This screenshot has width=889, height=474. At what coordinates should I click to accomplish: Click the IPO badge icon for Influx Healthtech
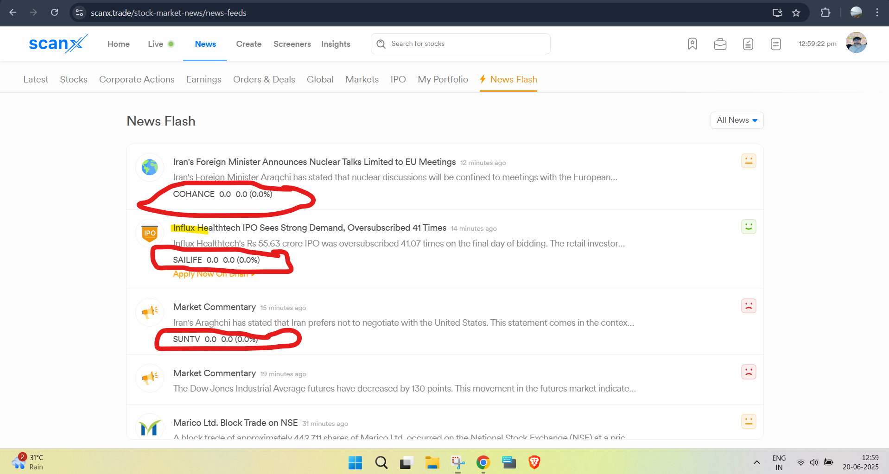click(x=150, y=233)
